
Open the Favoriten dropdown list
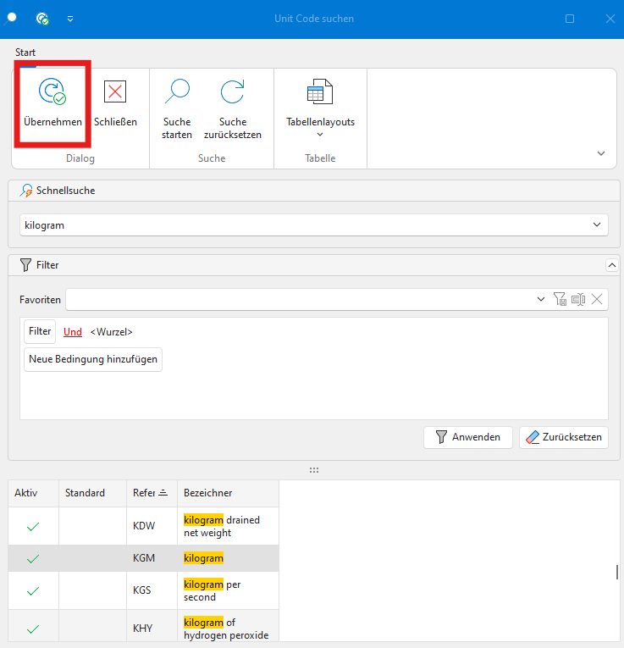click(x=541, y=299)
